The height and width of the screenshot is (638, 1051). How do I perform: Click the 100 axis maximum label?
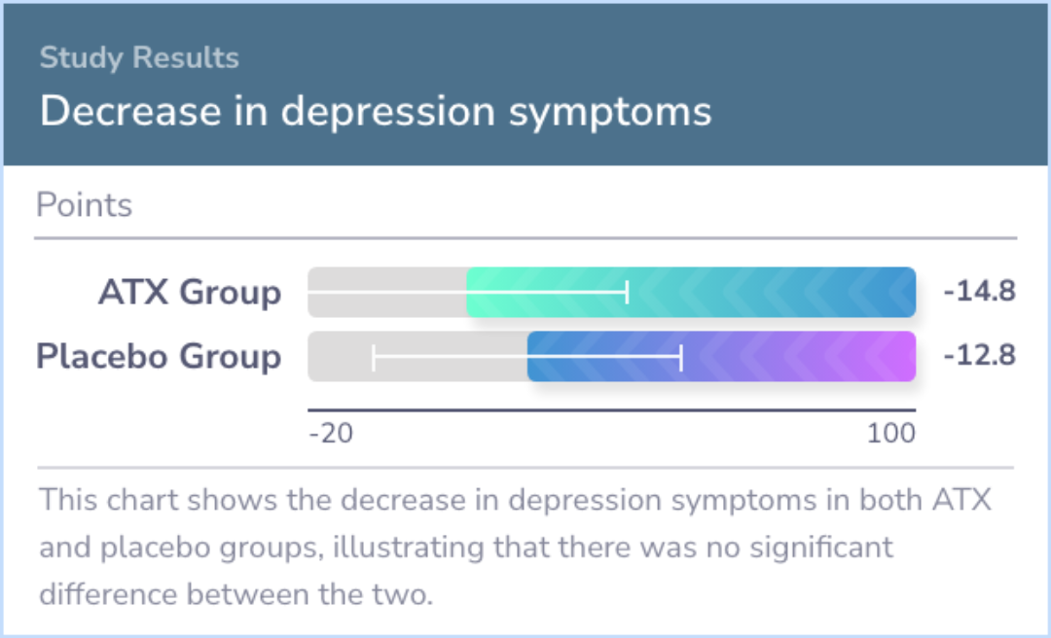point(891,434)
